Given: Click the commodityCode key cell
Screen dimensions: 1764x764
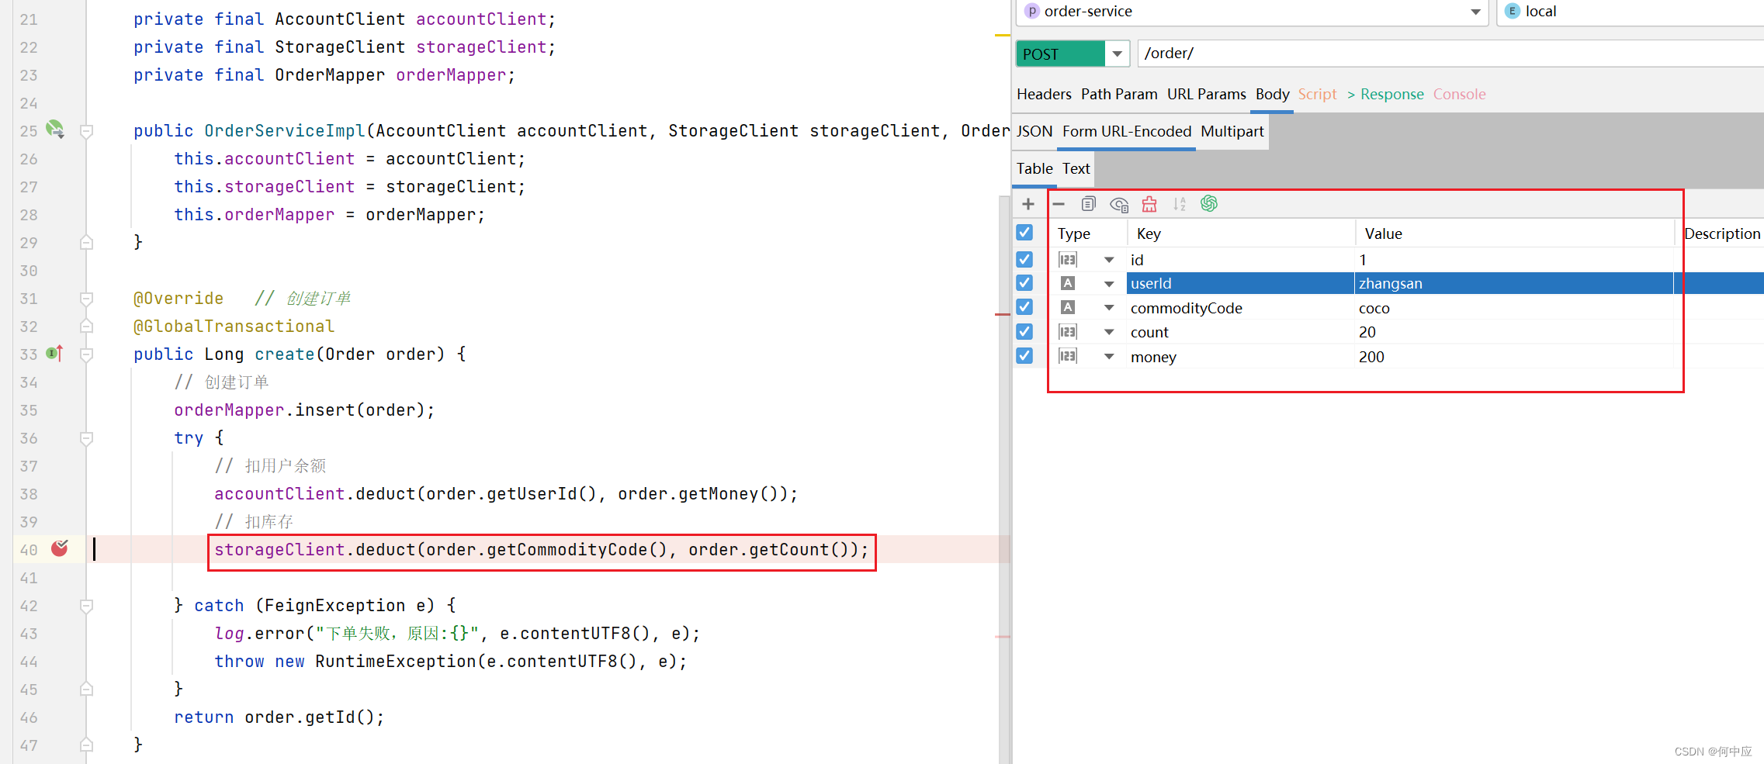Looking at the screenshot, I should pos(1240,308).
